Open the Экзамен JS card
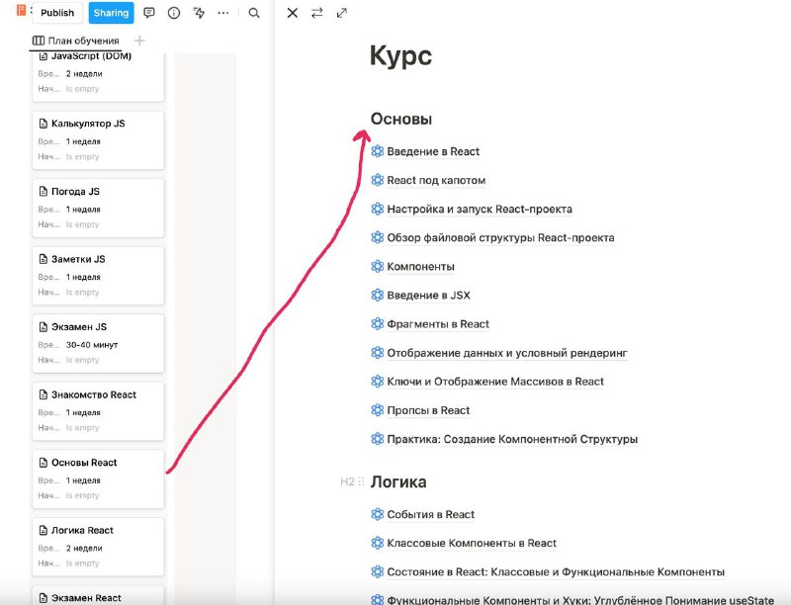 98,343
